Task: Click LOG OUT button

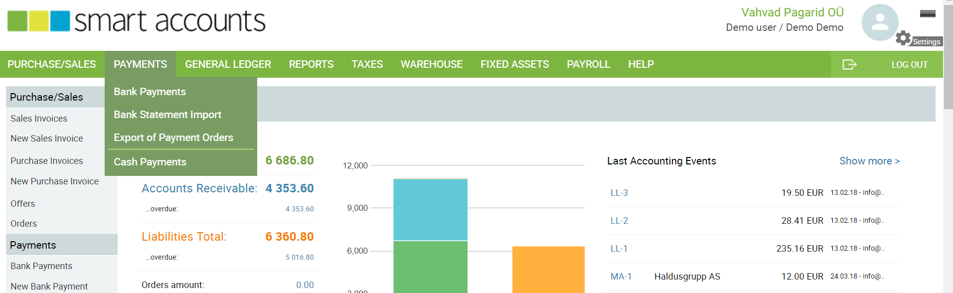Action: (909, 65)
